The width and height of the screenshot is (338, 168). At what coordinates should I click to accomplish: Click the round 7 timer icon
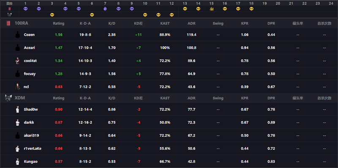coord(105,9)
